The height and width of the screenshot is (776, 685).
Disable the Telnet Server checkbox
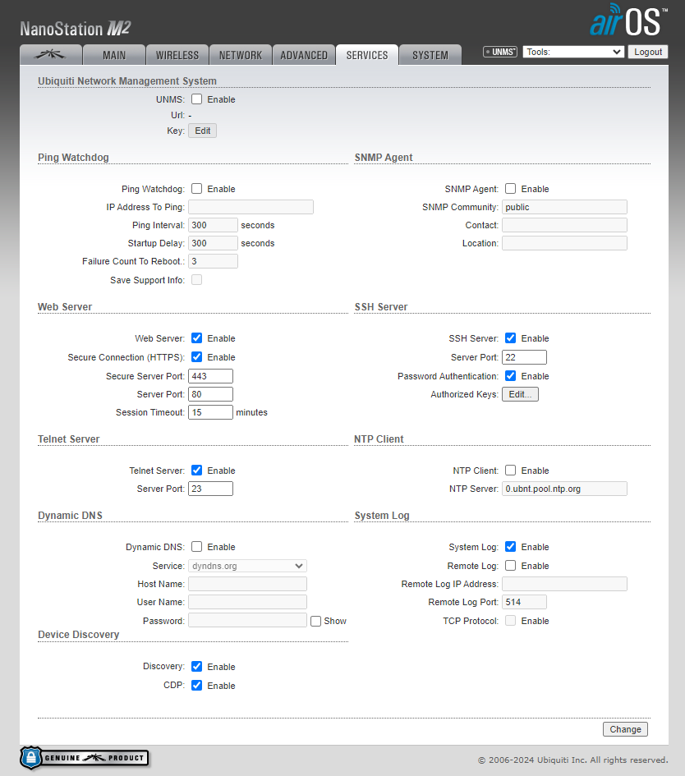197,471
